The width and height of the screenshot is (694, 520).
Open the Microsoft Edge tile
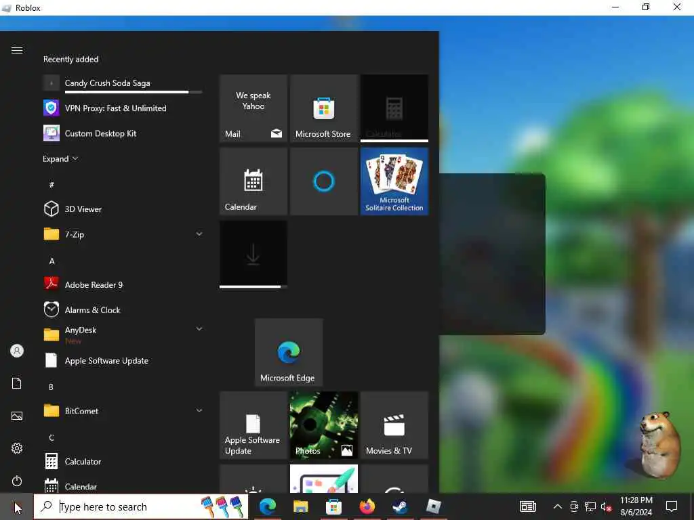click(x=289, y=352)
